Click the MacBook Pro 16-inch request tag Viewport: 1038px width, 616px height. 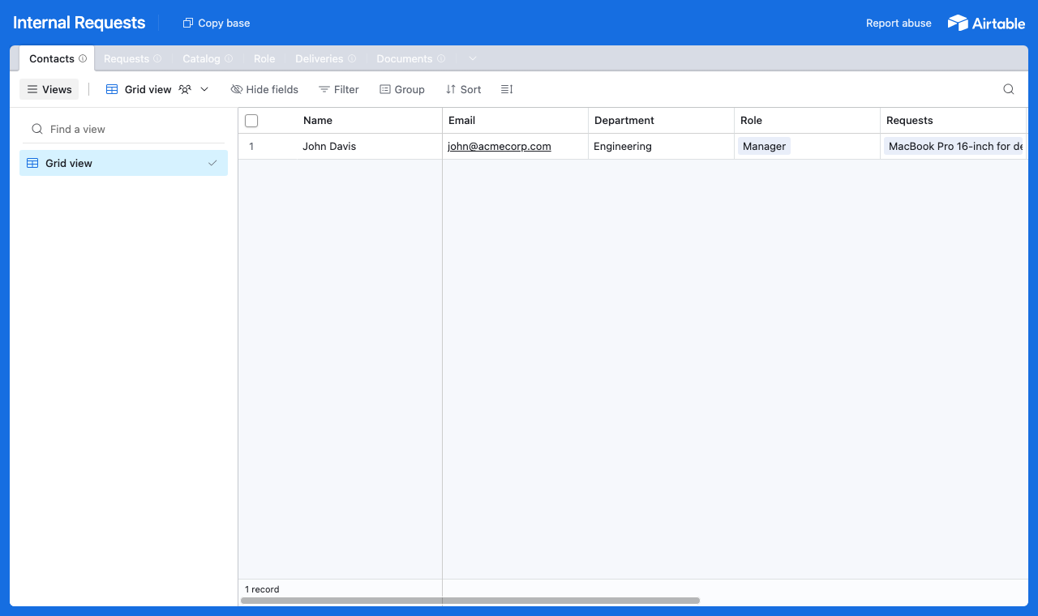tap(954, 147)
